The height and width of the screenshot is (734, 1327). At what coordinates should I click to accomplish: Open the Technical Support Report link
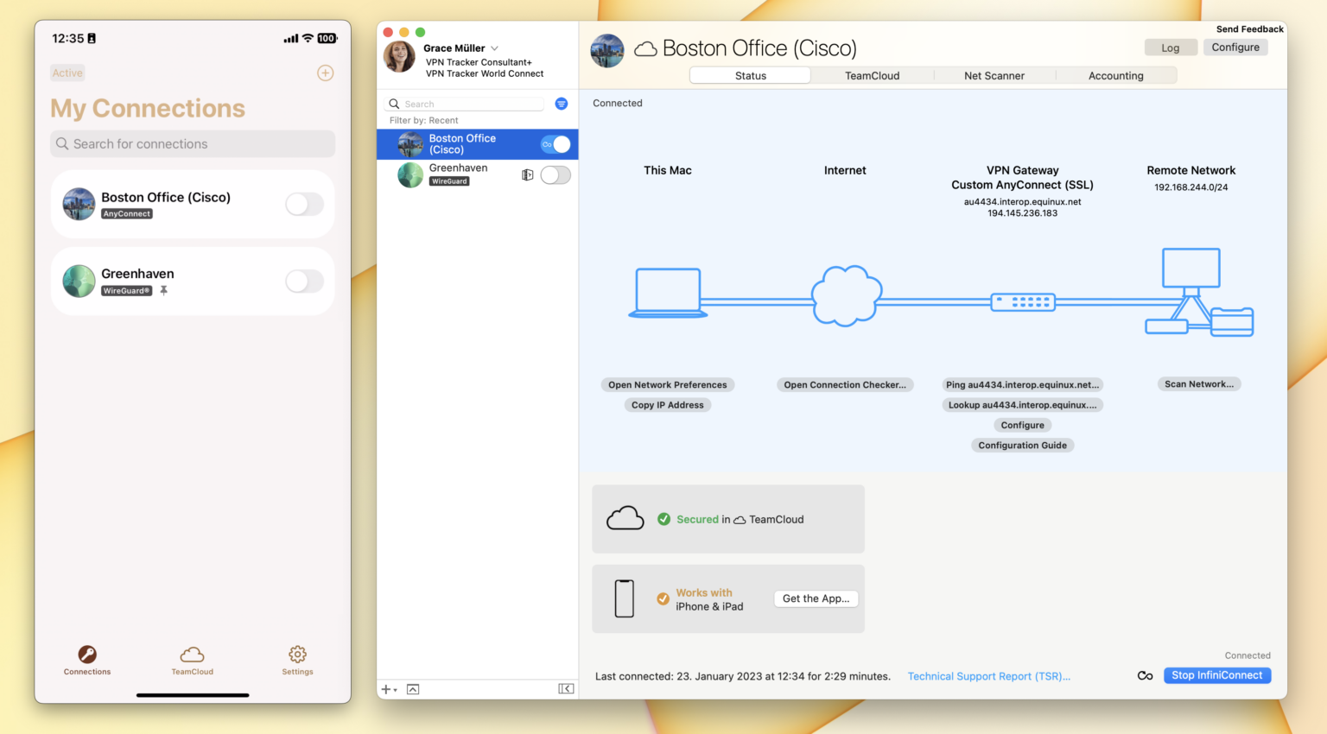click(x=988, y=676)
